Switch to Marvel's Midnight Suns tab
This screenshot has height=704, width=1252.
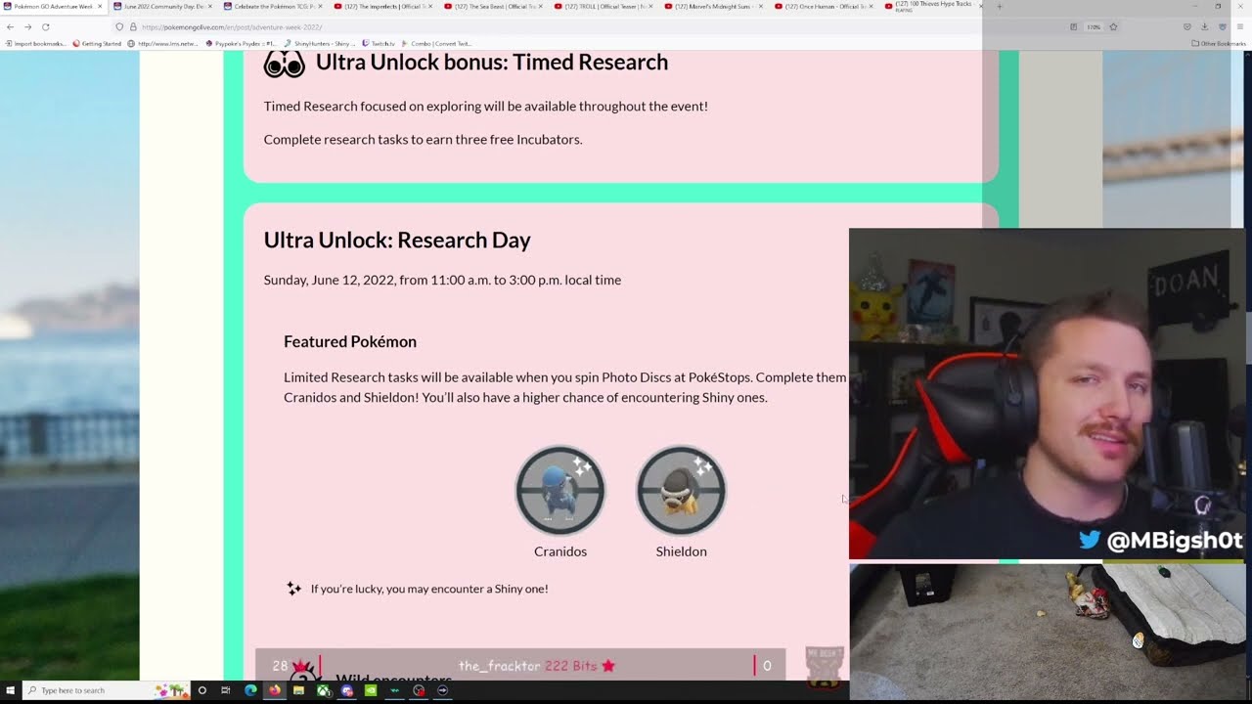click(x=713, y=6)
